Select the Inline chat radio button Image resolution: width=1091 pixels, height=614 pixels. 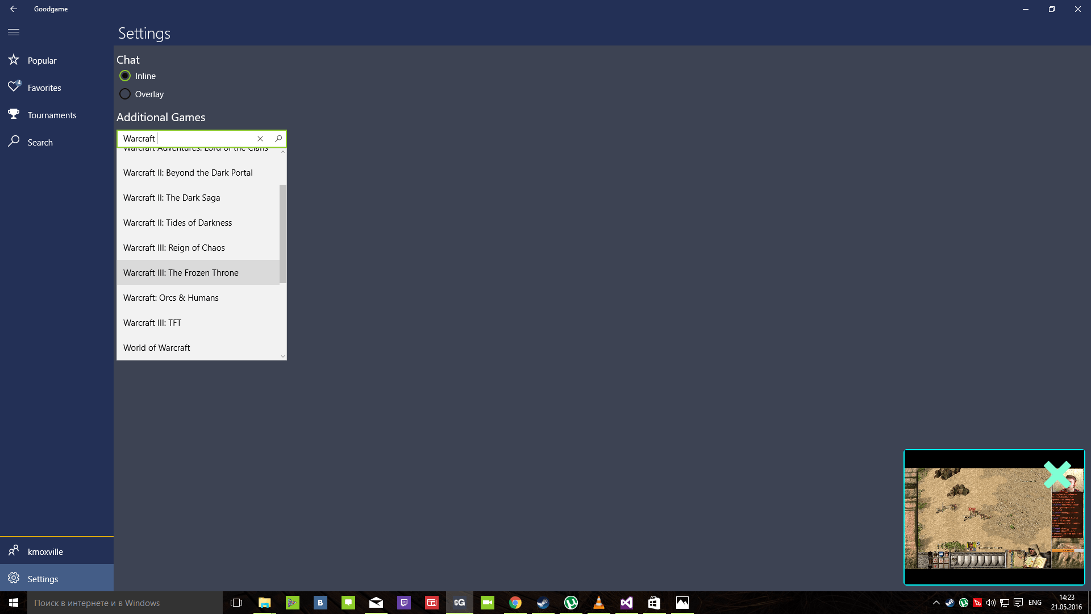coord(124,75)
